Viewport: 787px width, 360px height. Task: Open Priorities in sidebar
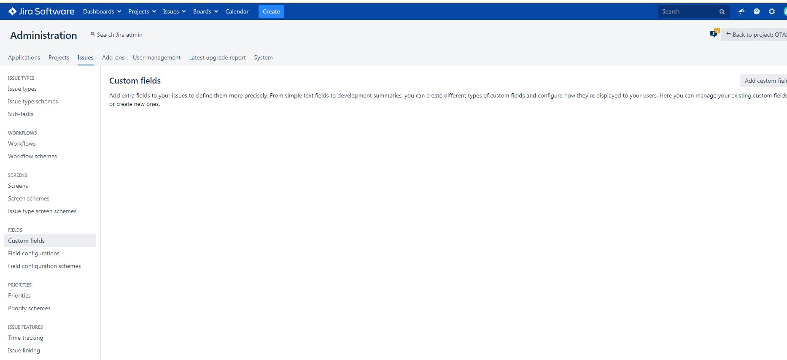click(19, 295)
